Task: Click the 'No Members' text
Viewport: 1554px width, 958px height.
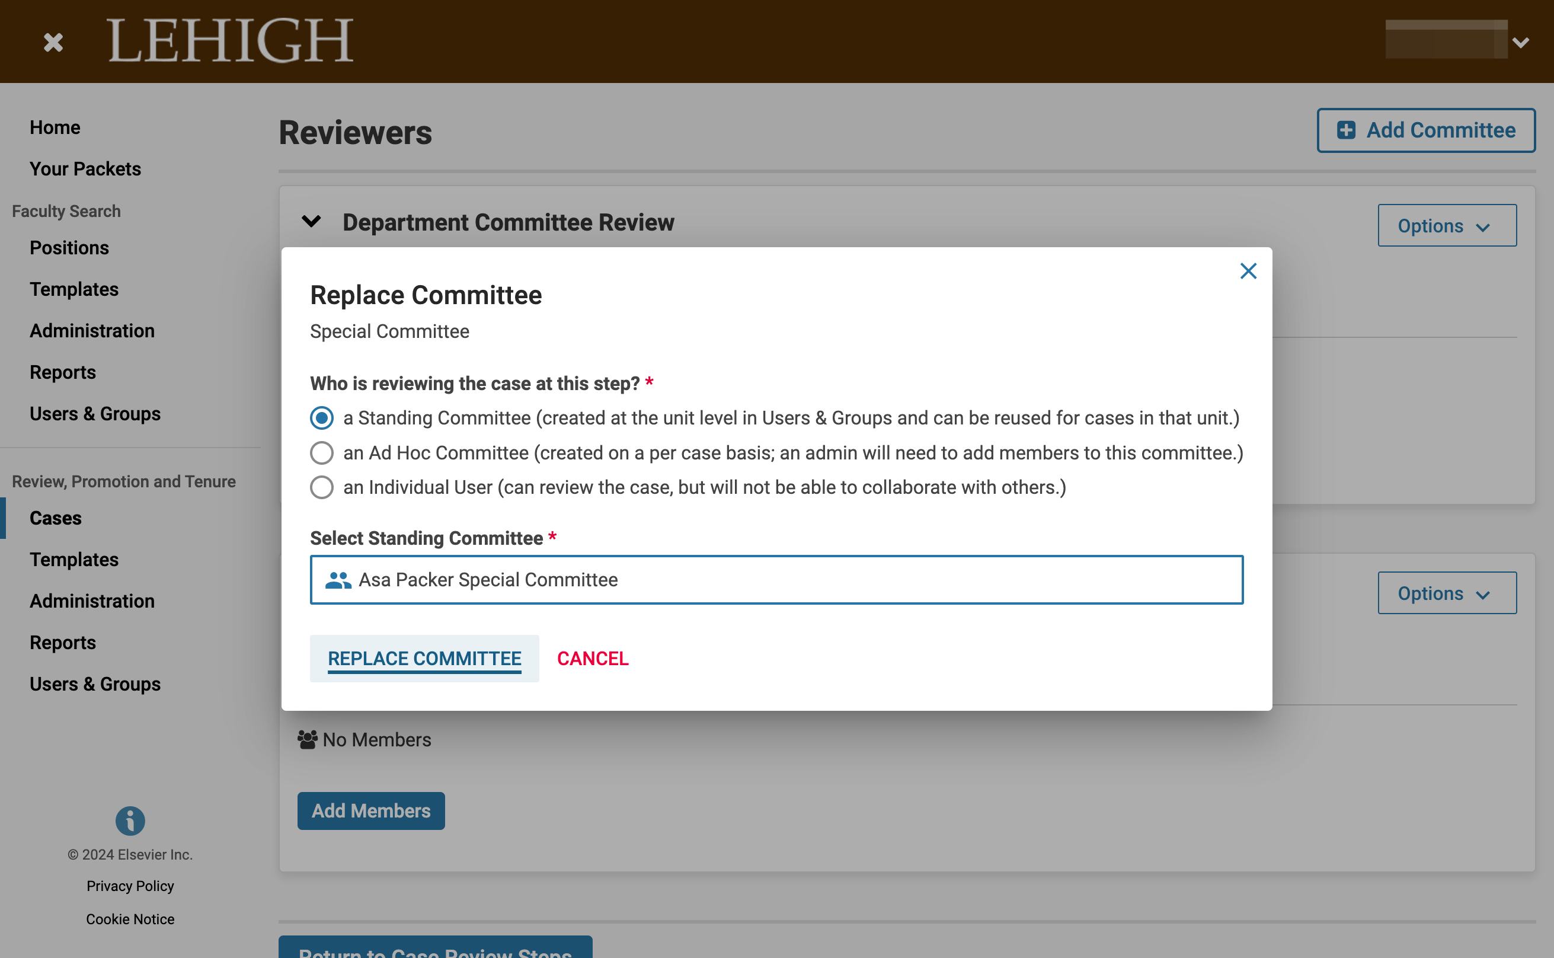Action: click(x=378, y=739)
